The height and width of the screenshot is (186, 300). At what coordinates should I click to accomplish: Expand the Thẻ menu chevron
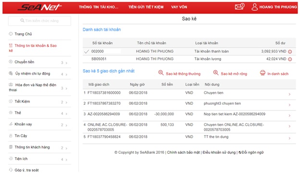66,113
